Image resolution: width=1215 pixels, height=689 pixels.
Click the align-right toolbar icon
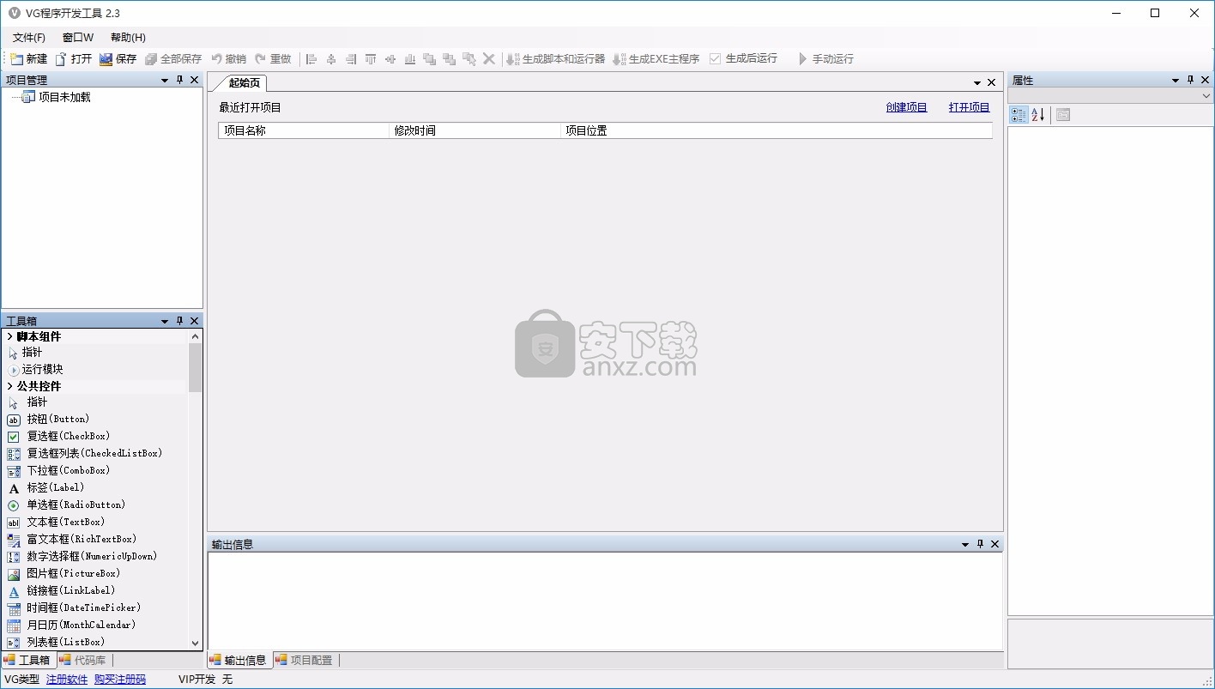(x=351, y=59)
